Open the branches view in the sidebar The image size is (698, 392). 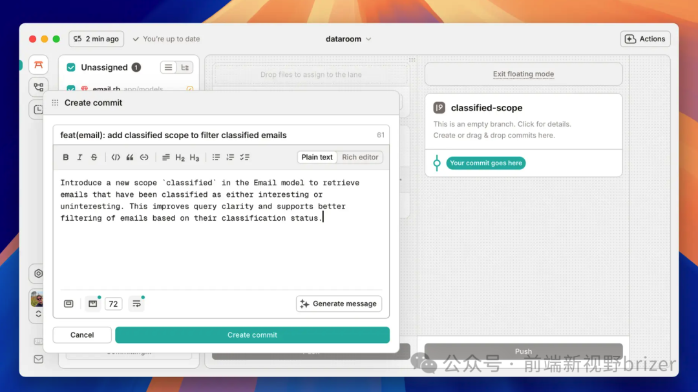(39, 87)
